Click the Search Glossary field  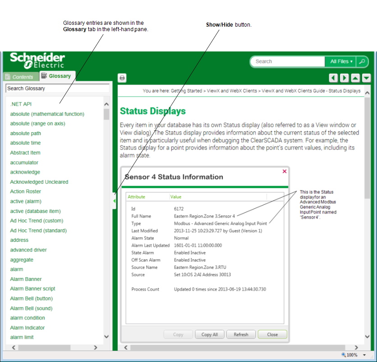click(x=57, y=88)
